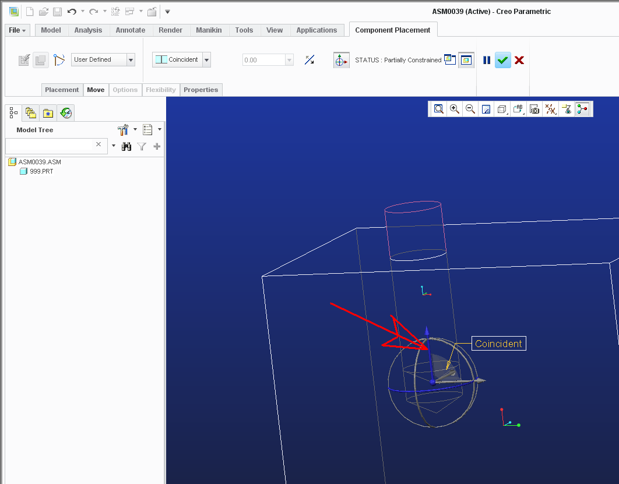Switch to the Analysis ribbon tab

coord(88,30)
